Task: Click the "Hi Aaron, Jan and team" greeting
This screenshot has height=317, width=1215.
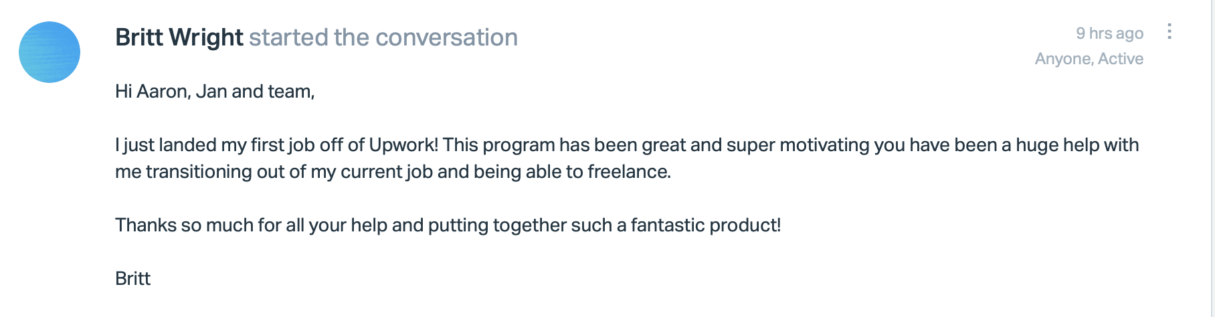Action: [214, 92]
